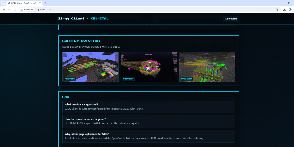Bookmark this page with the star icon
This screenshot has width=294, height=147.
pyautogui.click(x=277, y=9)
